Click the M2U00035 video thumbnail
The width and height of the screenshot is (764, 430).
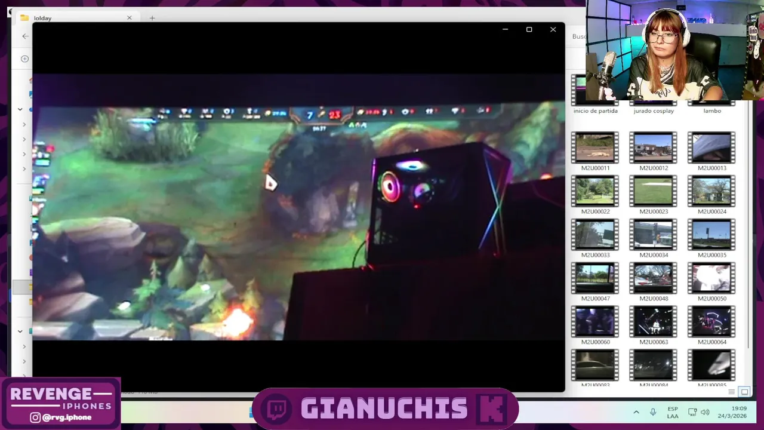pyautogui.click(x=711, y=235)
